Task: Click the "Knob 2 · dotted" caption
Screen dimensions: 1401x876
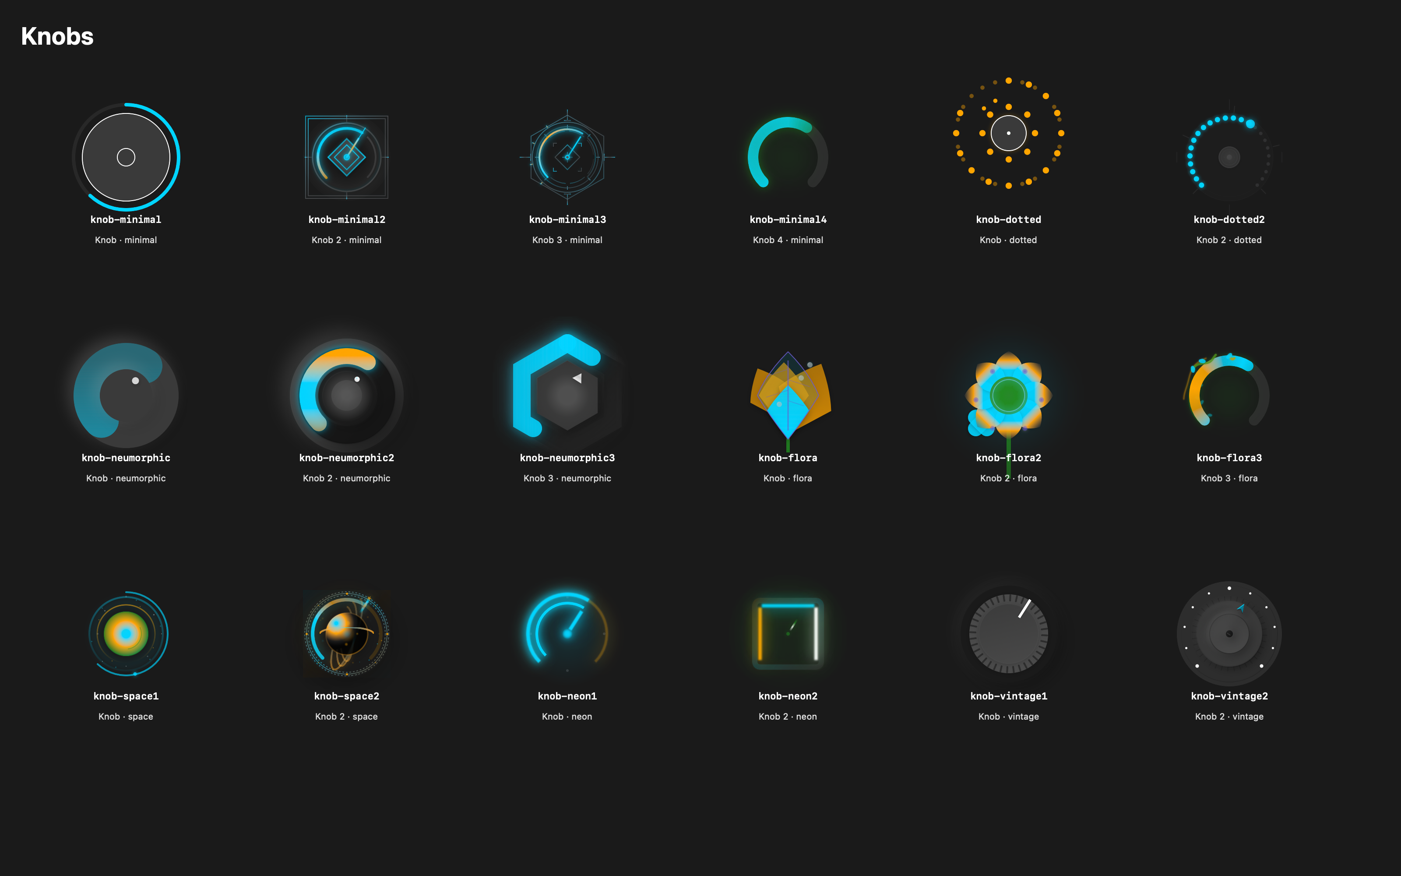Action: point(1229,240)
